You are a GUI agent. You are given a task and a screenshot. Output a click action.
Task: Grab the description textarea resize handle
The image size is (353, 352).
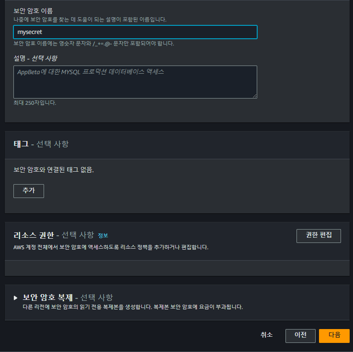tap(255, 96)
